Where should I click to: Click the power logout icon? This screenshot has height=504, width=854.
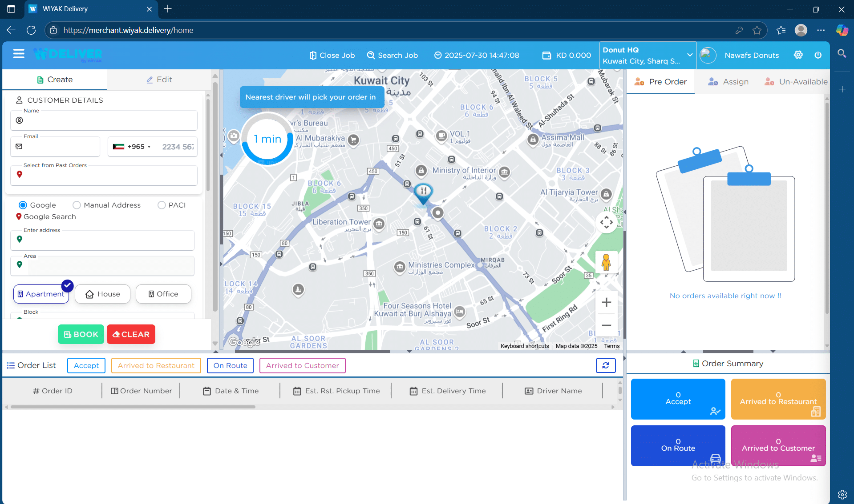point(818,55)
